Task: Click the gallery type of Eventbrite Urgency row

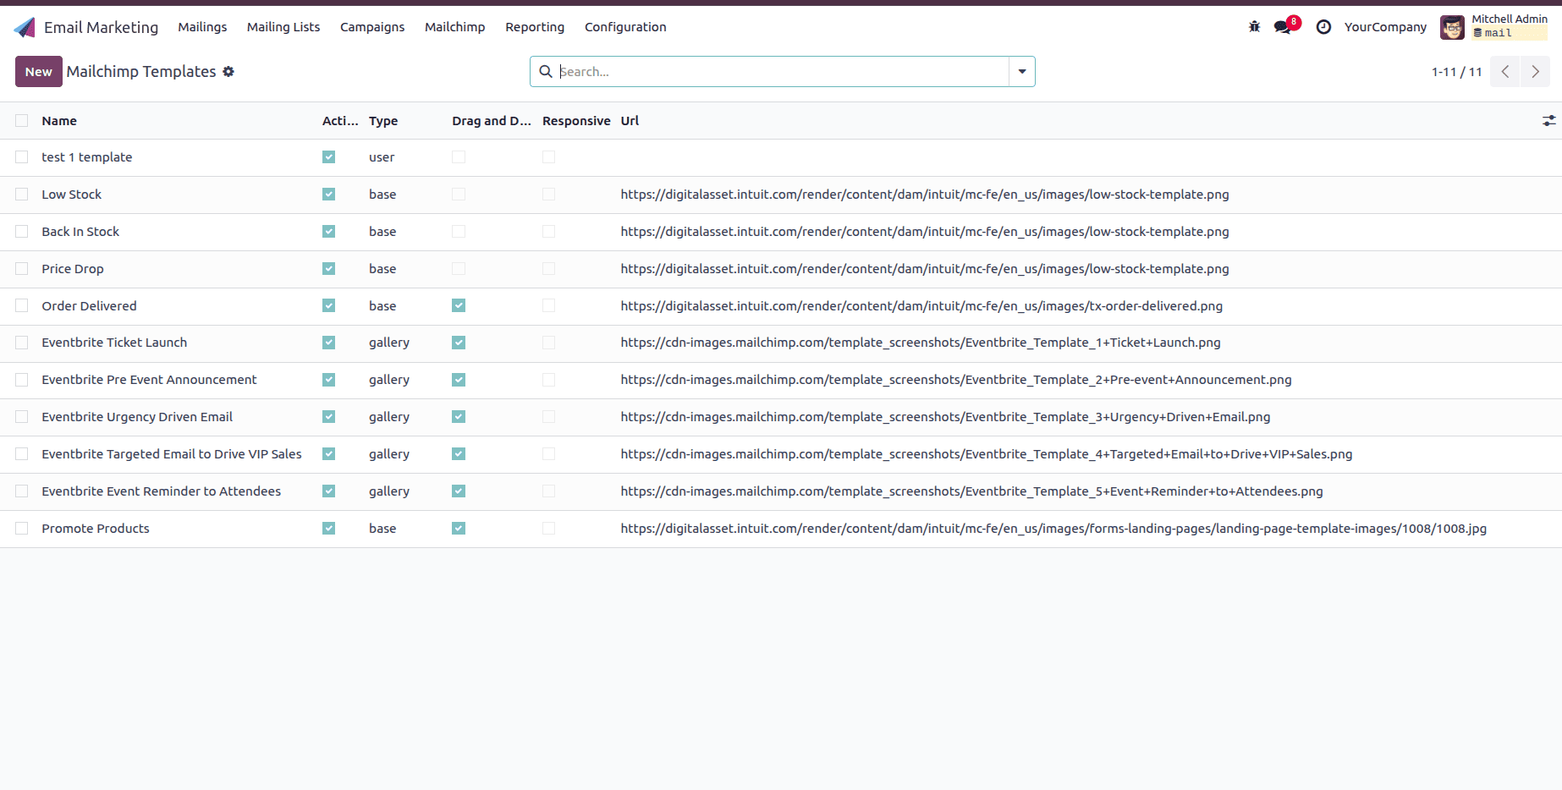Action: [389, 417]
